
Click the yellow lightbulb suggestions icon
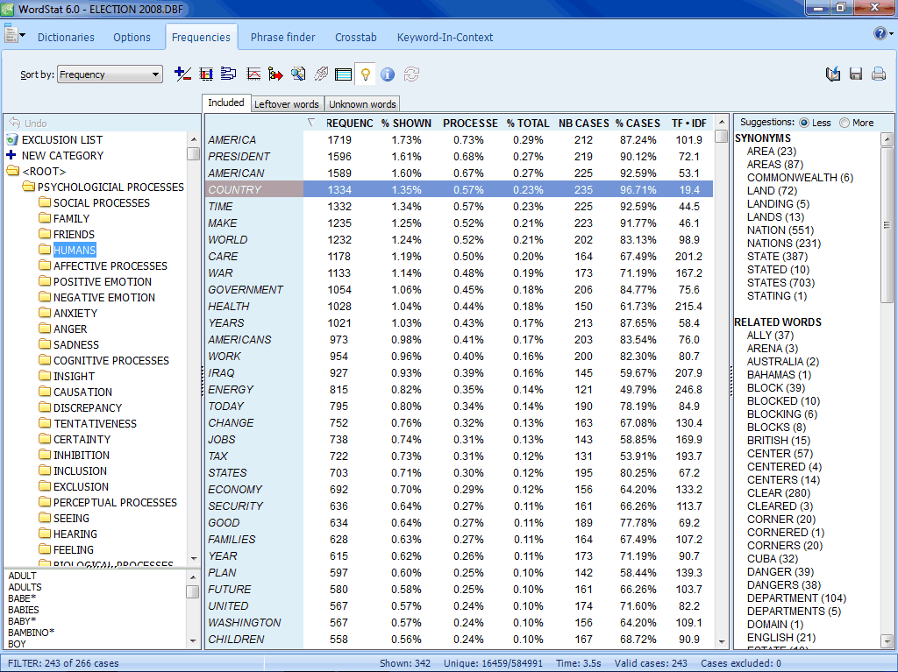pos(365,74)
